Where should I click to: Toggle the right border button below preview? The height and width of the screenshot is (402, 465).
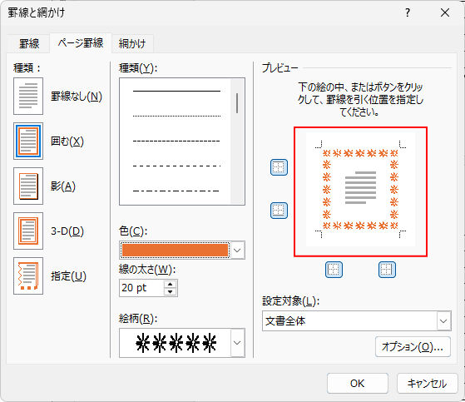[387, 270]
